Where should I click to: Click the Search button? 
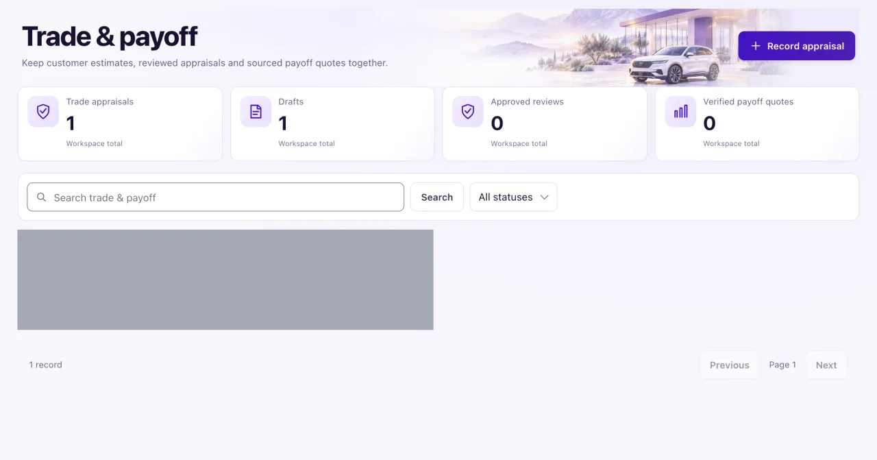click(437, 197)
